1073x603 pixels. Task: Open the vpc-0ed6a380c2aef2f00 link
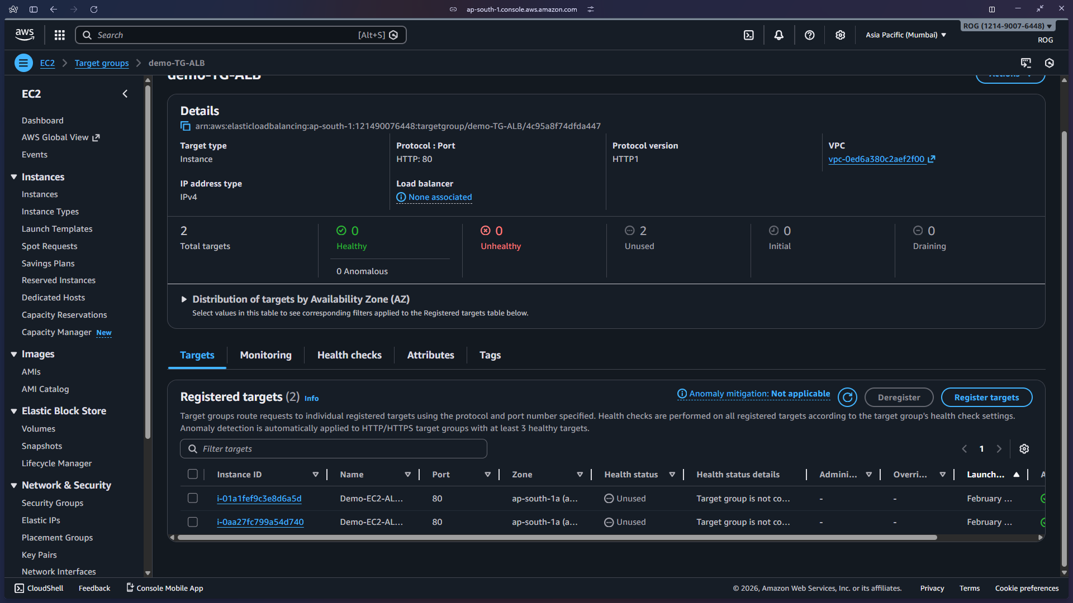pos(876,159)
